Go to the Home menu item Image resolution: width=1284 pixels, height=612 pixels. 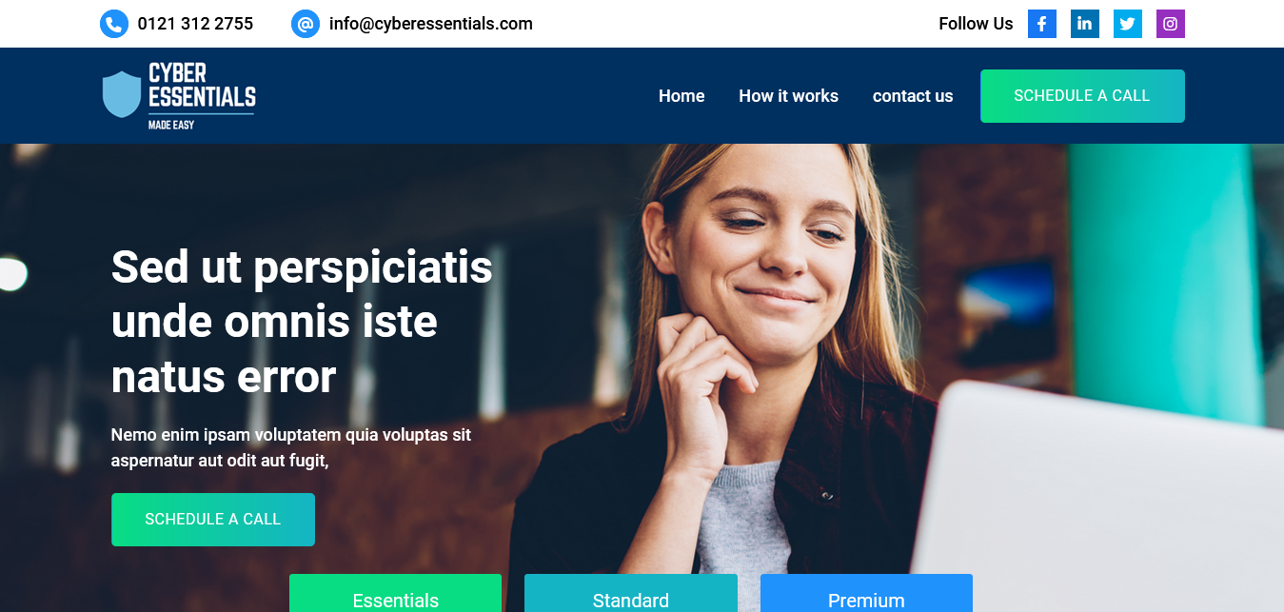[682, 96]
